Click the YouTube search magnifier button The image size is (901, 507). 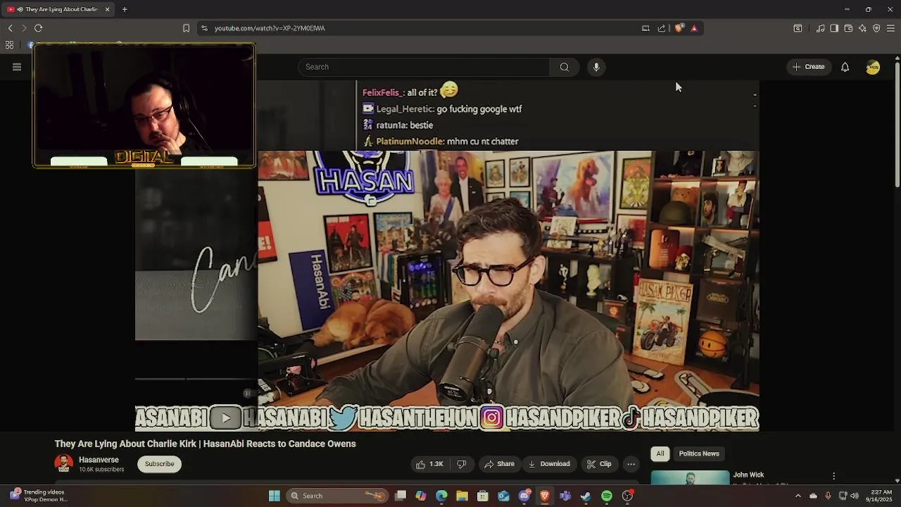(x=564, y=67)
